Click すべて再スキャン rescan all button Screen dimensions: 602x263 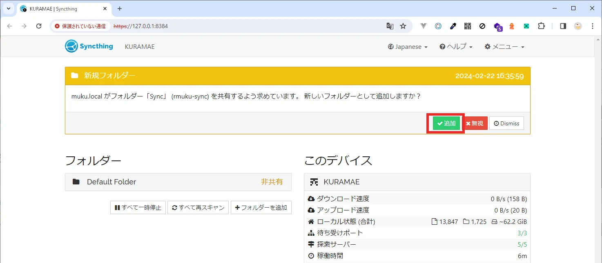pos(198,208)
